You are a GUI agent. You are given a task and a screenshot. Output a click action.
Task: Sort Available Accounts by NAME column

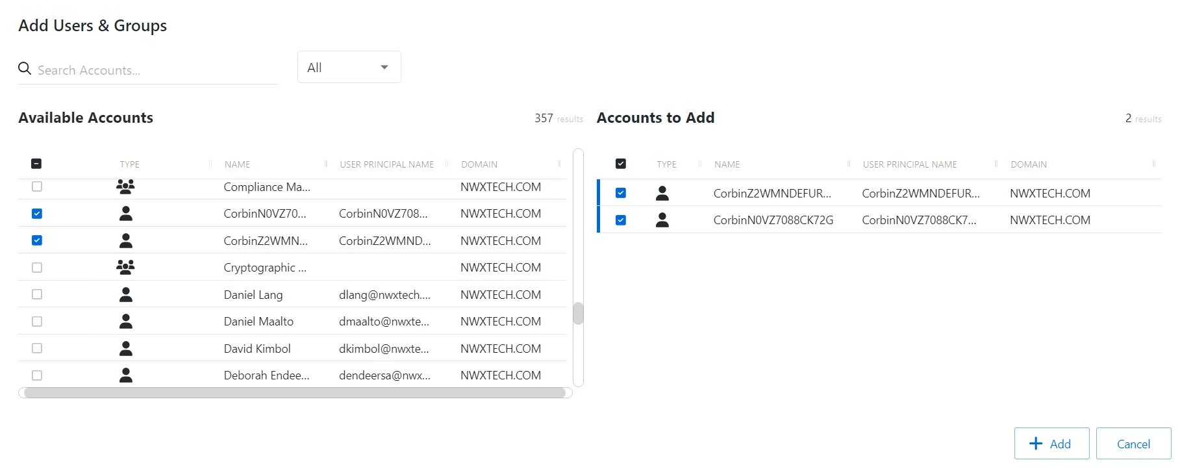pyautogui.click(x=237, y=164)
